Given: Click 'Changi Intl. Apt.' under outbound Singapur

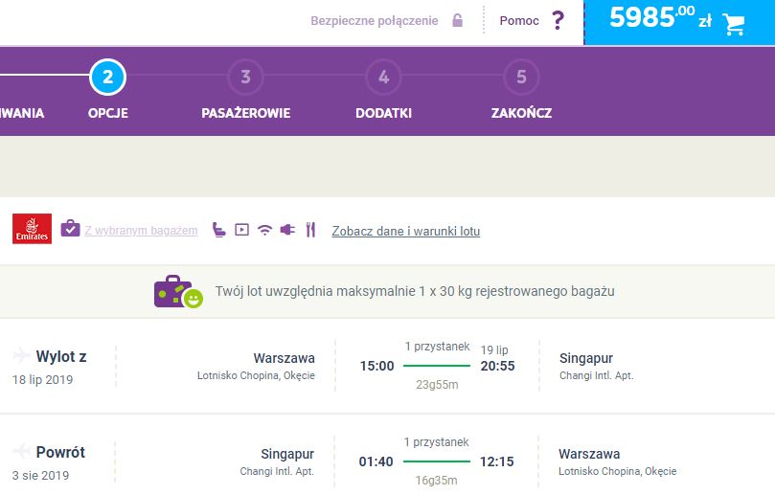Looking at the screenshot, I should click(597, 376).
